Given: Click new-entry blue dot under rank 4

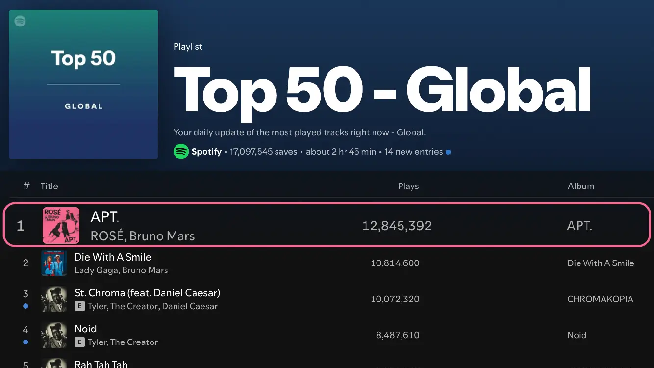Looking at the screenshot, I should (x=25, y=342).
